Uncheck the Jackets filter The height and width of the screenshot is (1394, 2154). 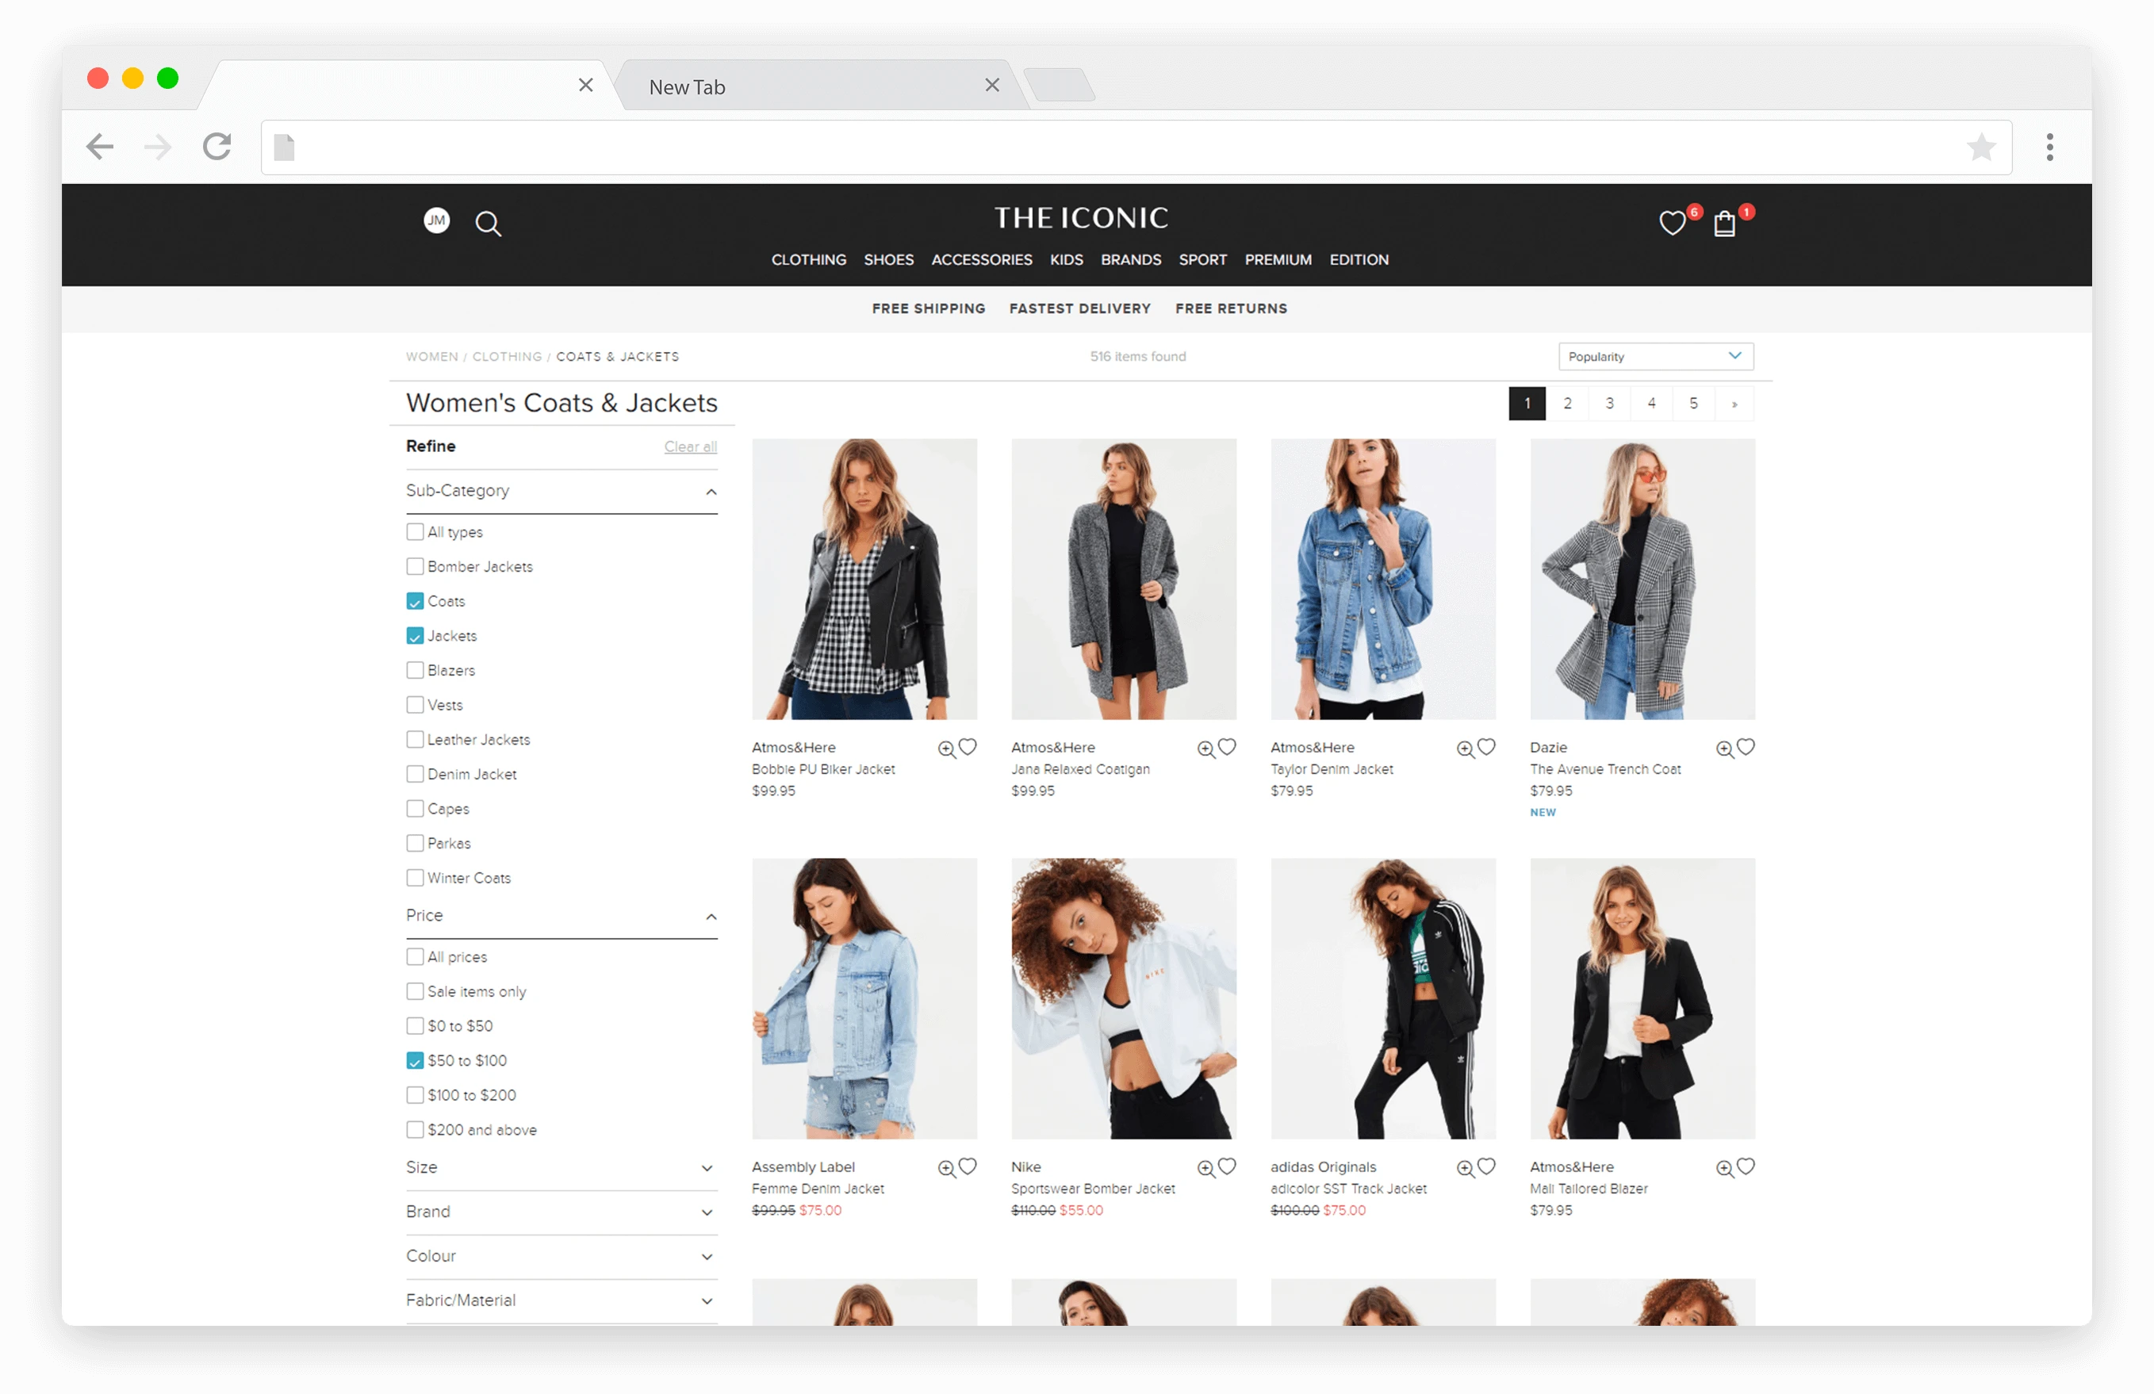click(x=416, y=636)
